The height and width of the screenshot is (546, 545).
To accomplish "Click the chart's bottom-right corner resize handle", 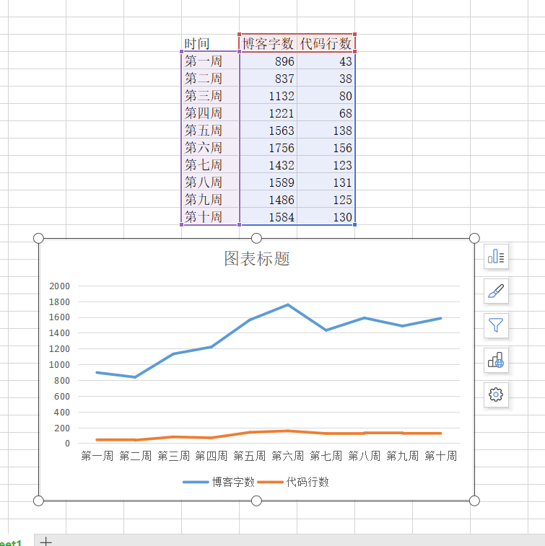I will (474, 501).
